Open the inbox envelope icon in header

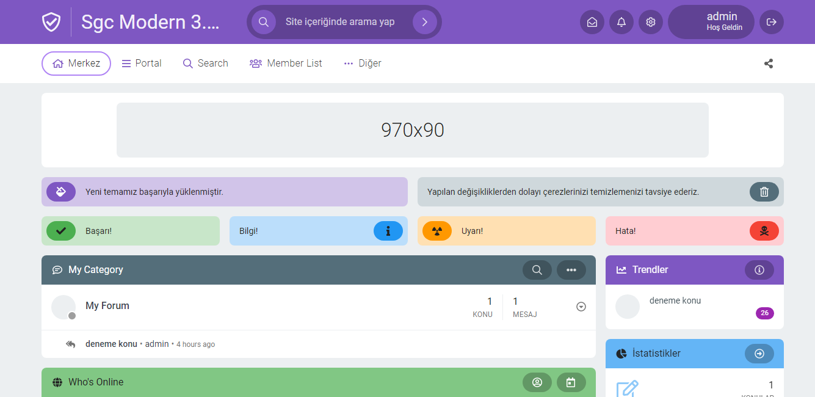click(592, 22)
